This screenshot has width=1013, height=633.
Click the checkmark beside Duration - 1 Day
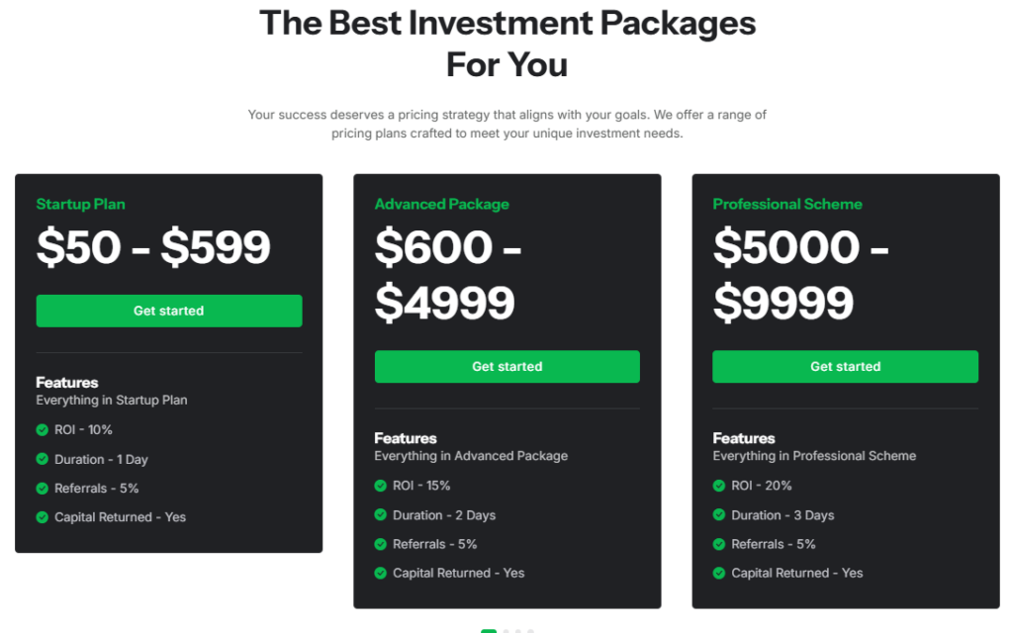(43, 459)
